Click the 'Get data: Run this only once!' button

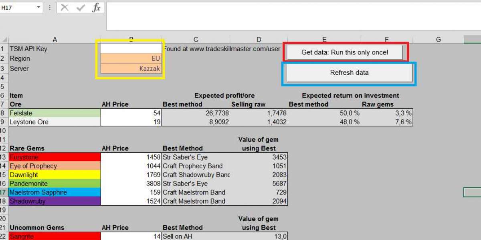pos(345,52)
